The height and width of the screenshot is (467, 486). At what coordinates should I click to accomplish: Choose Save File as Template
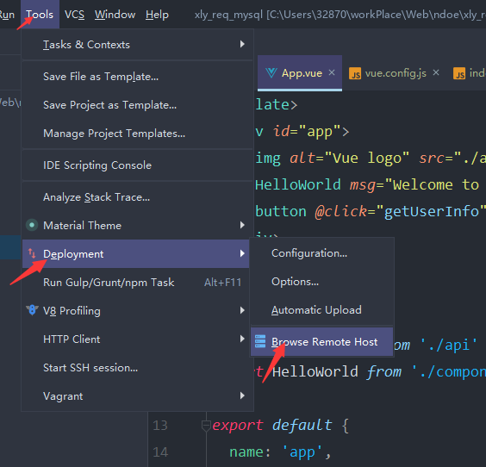[x=137, y=77]
